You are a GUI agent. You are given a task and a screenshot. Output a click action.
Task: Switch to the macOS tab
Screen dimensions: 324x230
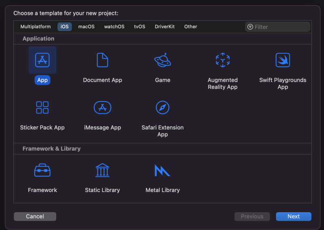tap(86, 27)
